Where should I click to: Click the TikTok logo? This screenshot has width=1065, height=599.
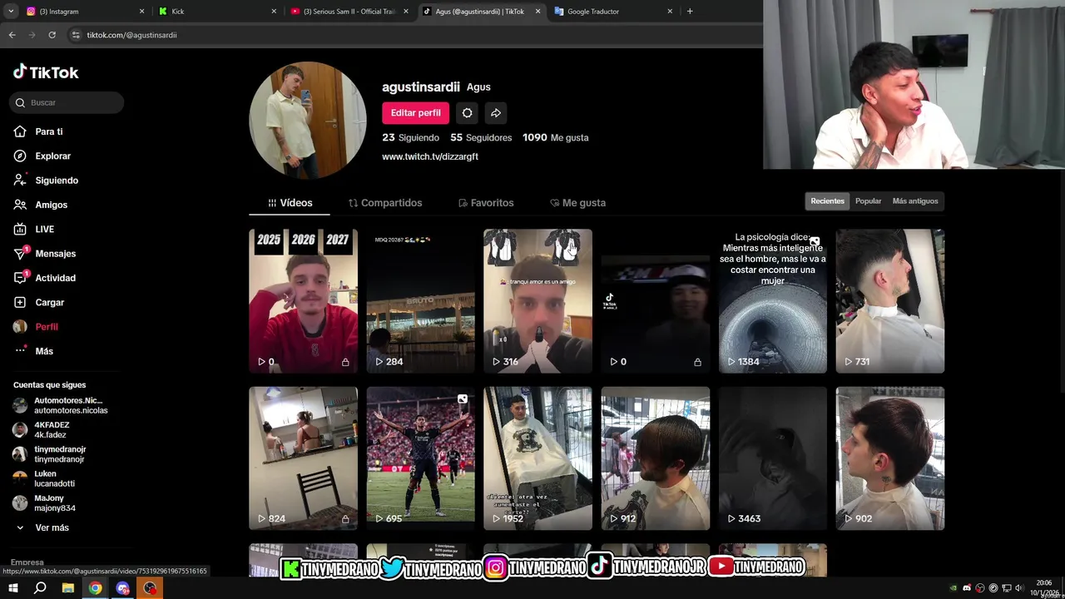46,72
